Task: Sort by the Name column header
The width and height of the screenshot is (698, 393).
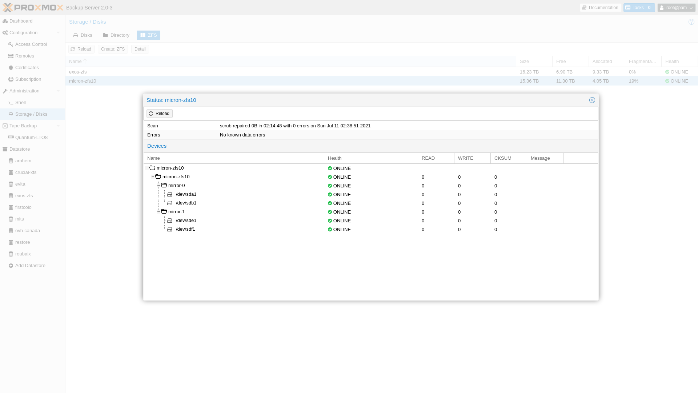Action: pyautogui.click(x=75, y=61)
